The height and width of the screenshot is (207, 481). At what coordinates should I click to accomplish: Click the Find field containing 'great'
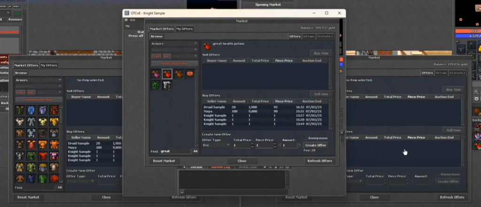(x=176, y=151)
